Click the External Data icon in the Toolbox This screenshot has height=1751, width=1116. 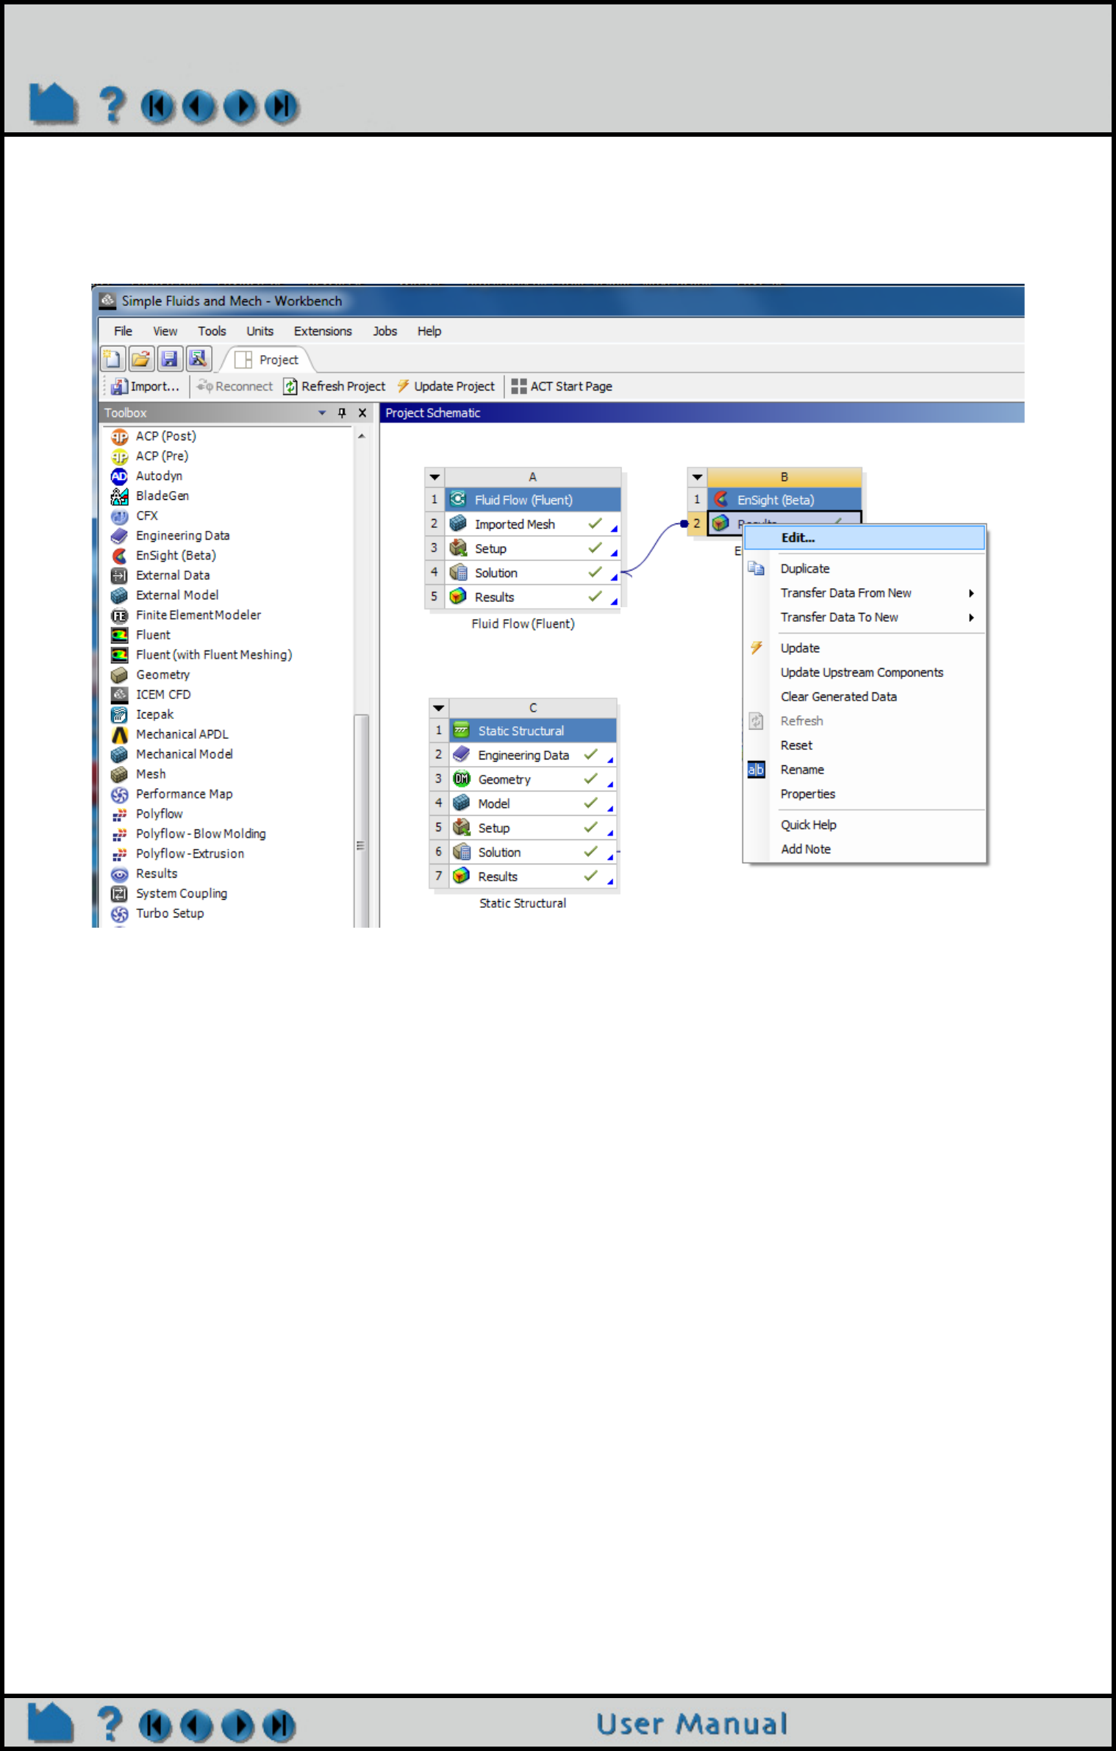[x=119, y=576]
